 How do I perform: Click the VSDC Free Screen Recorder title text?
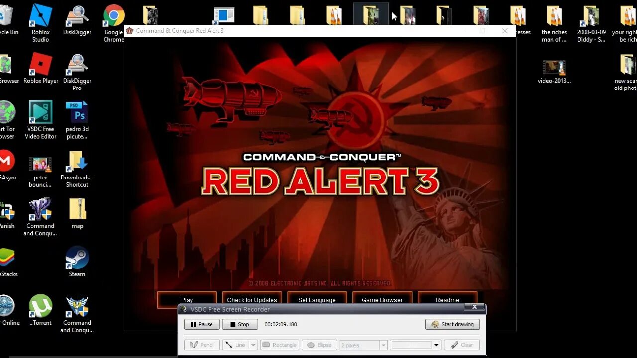click(230, 309)
